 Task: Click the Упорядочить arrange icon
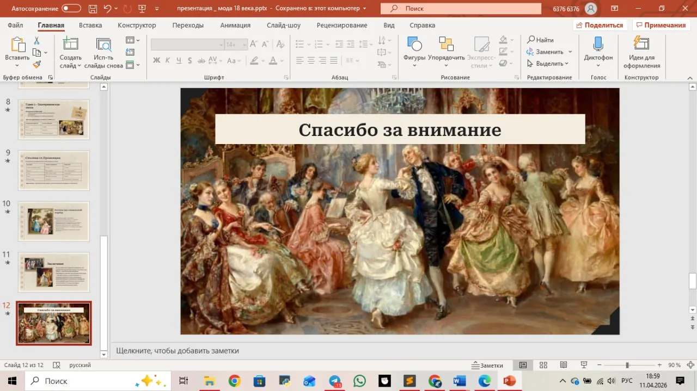tap(446, 45)
